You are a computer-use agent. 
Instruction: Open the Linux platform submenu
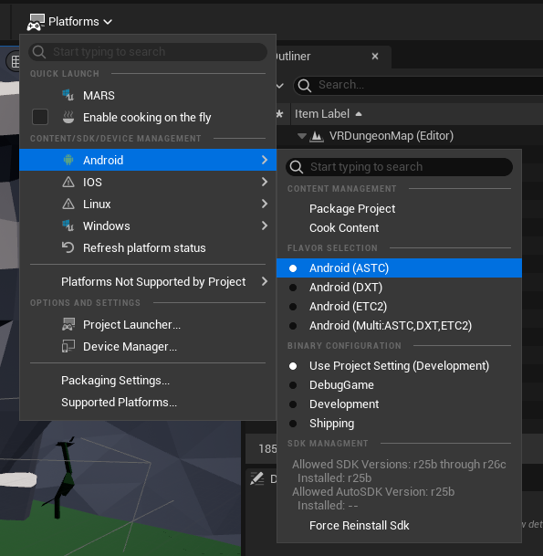(x=148, y=204)
